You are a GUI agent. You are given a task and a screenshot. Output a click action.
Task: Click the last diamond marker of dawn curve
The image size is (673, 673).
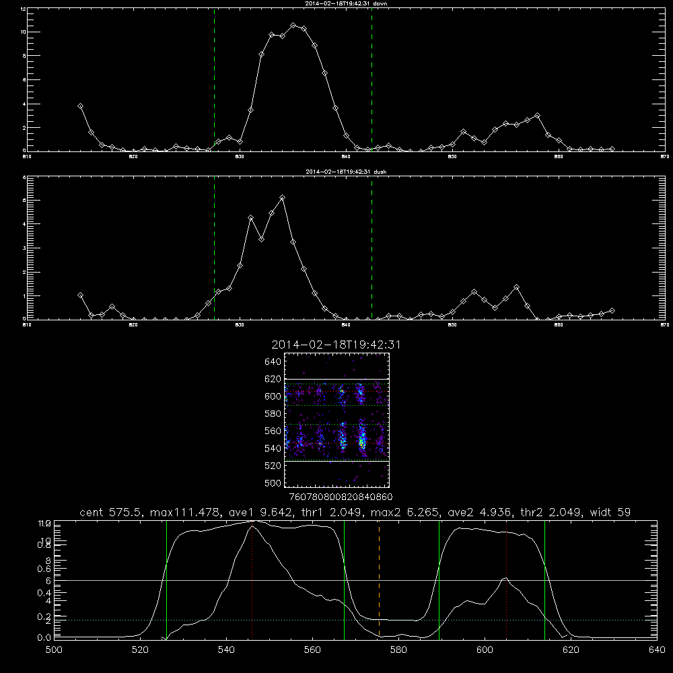(612, 149)
